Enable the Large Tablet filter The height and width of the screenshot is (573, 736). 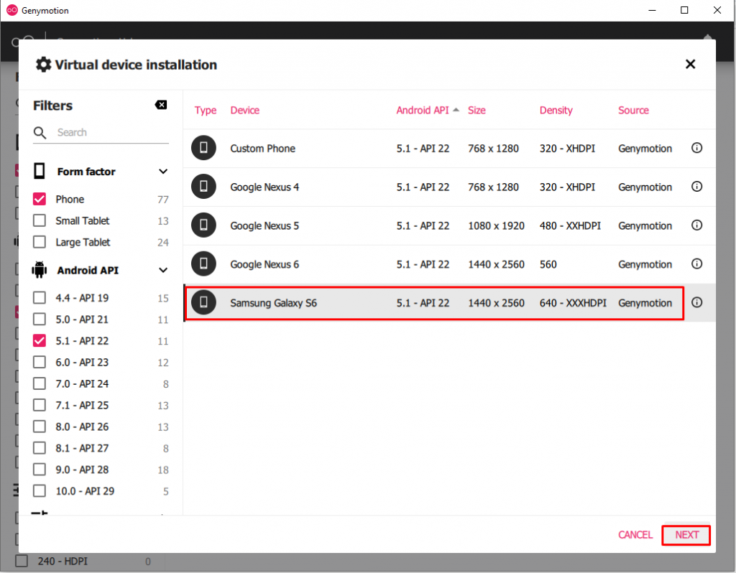(x=40, y=243)
